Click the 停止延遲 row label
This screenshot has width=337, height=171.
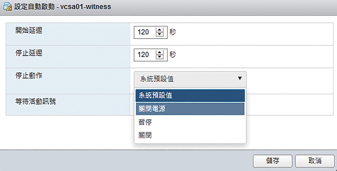click(x=29, y=53)
